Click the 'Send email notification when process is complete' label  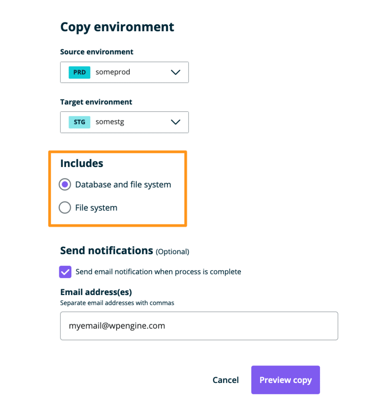[158, 272]
